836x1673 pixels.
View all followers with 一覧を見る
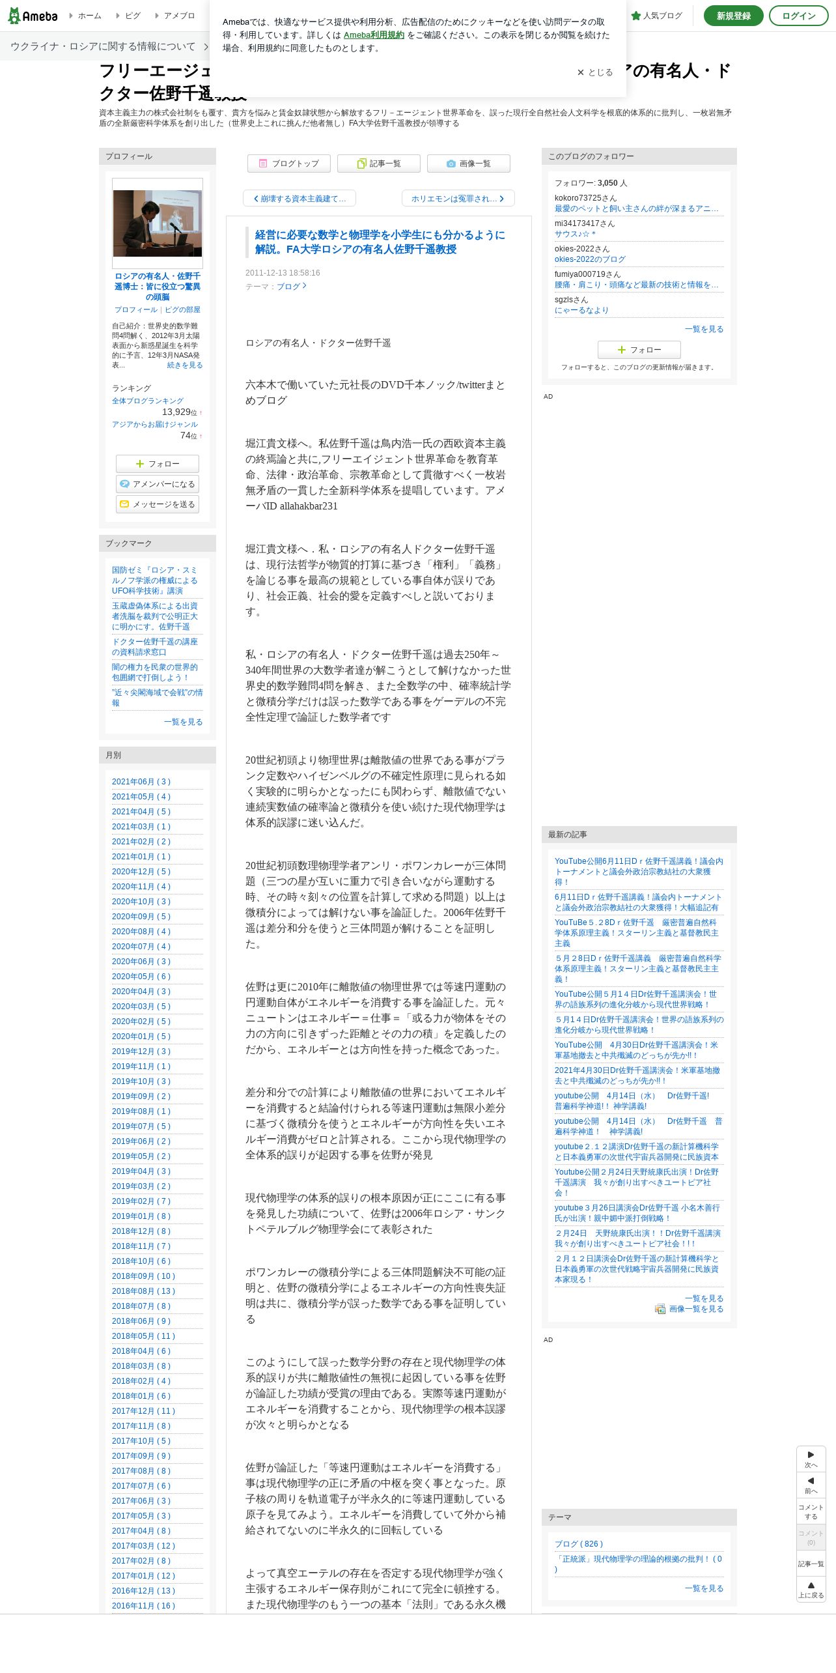click(704, 329)
